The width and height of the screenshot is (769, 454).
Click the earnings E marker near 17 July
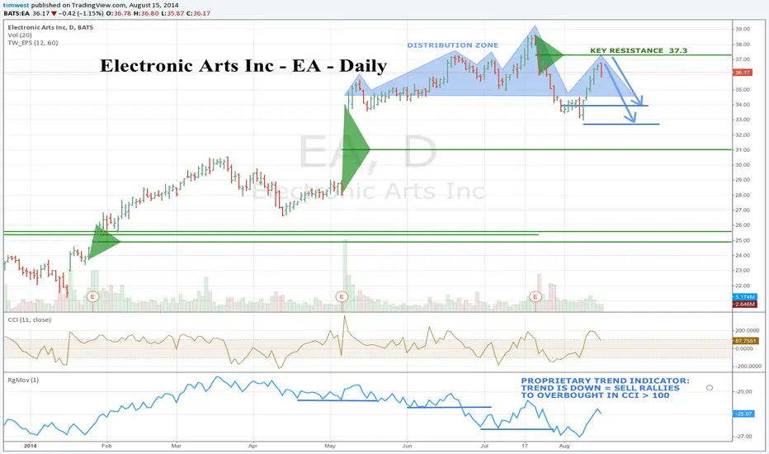[535, 296]
